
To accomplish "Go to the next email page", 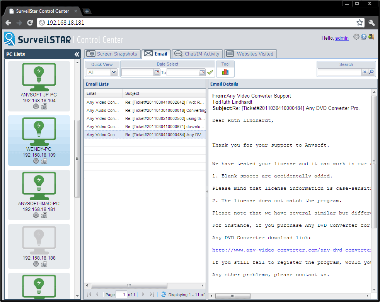I will pyautogui.click(x=143, y=294).
